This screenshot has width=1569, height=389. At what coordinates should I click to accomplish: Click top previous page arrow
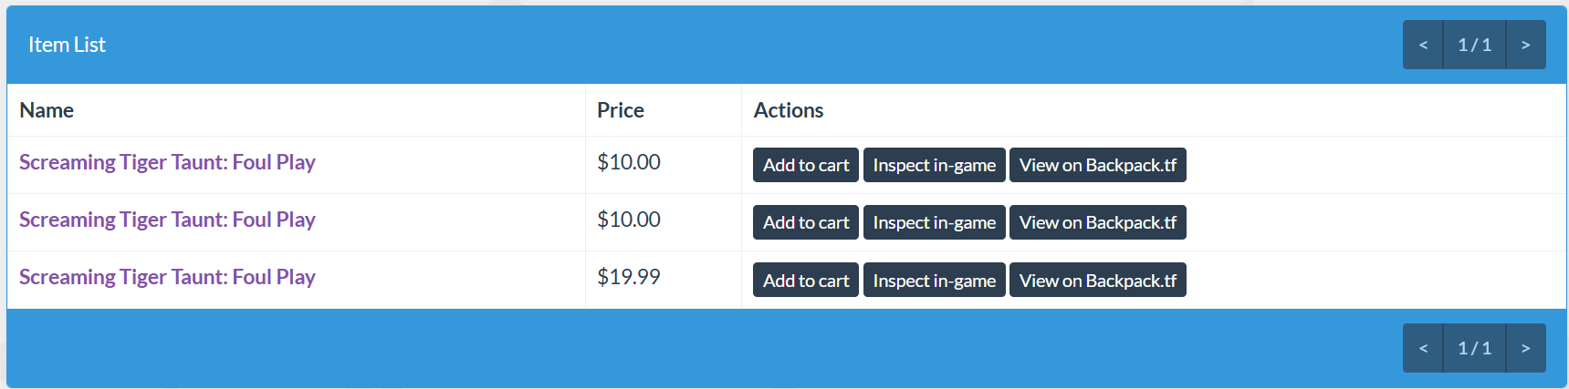[x=1423, y=45]
